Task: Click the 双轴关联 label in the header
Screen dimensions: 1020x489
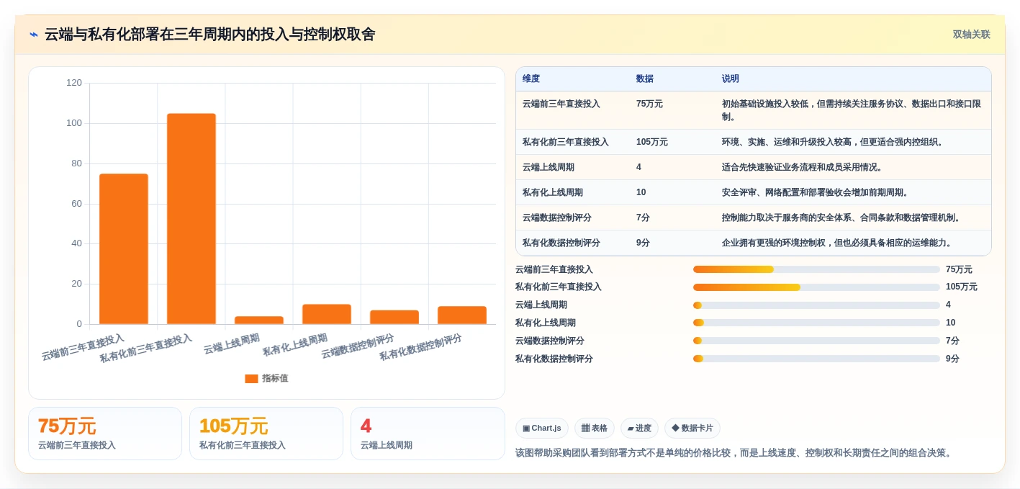Action: (x=971, y=35)
